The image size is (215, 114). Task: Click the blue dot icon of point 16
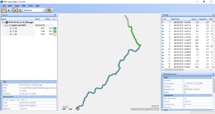(163, 67)
